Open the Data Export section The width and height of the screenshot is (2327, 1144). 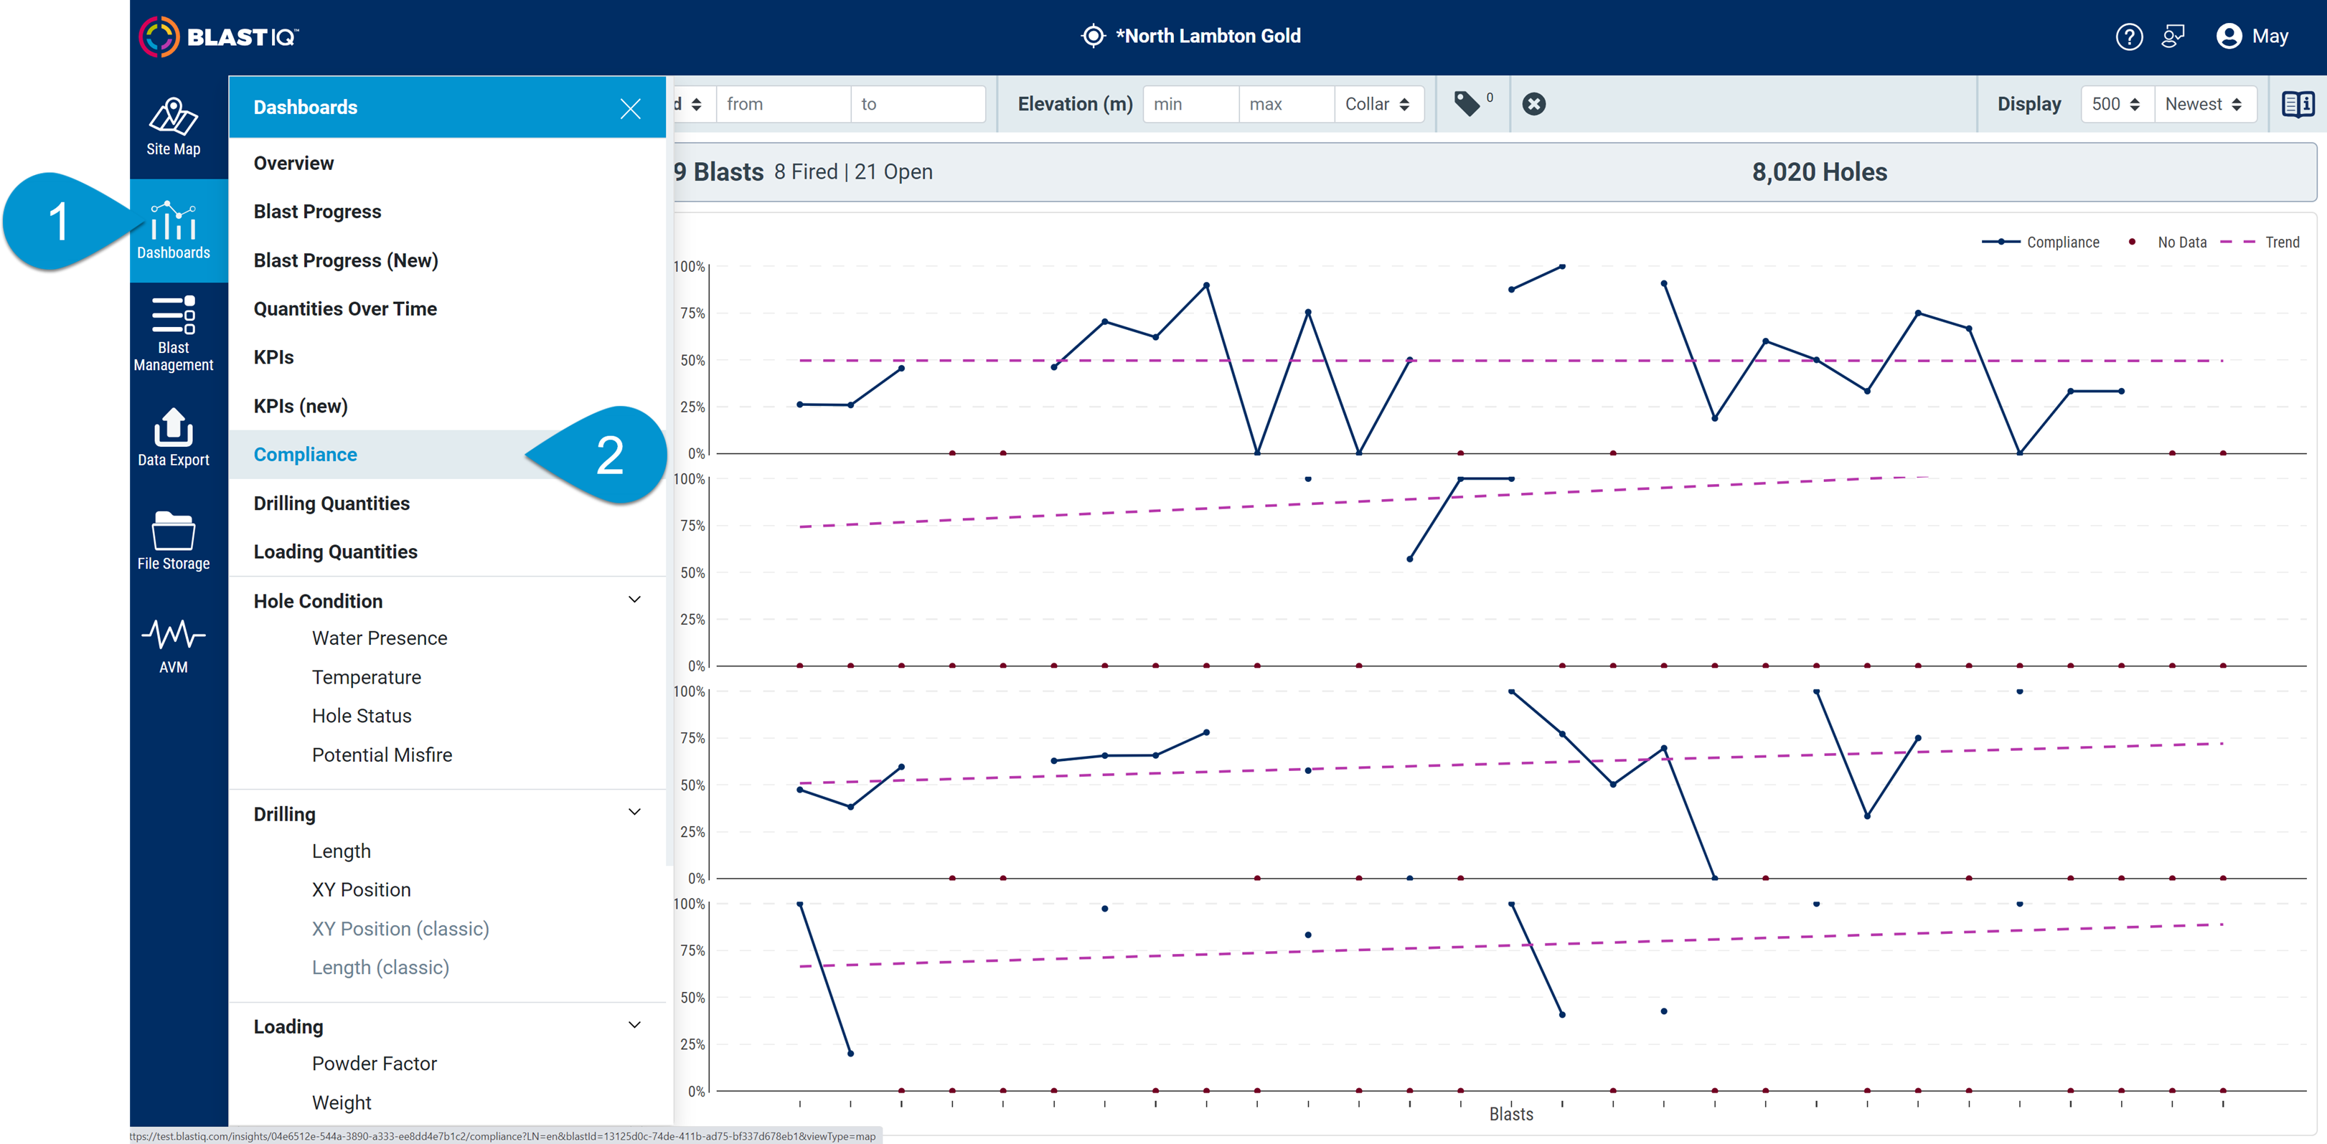(x=174, y=438)
